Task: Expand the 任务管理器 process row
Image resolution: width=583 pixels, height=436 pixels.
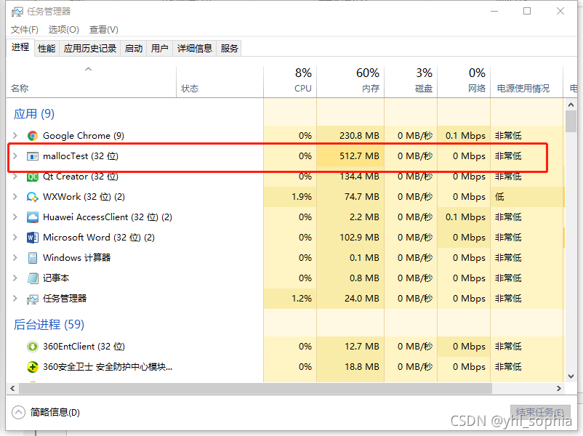Action: [x=15, y=299]
